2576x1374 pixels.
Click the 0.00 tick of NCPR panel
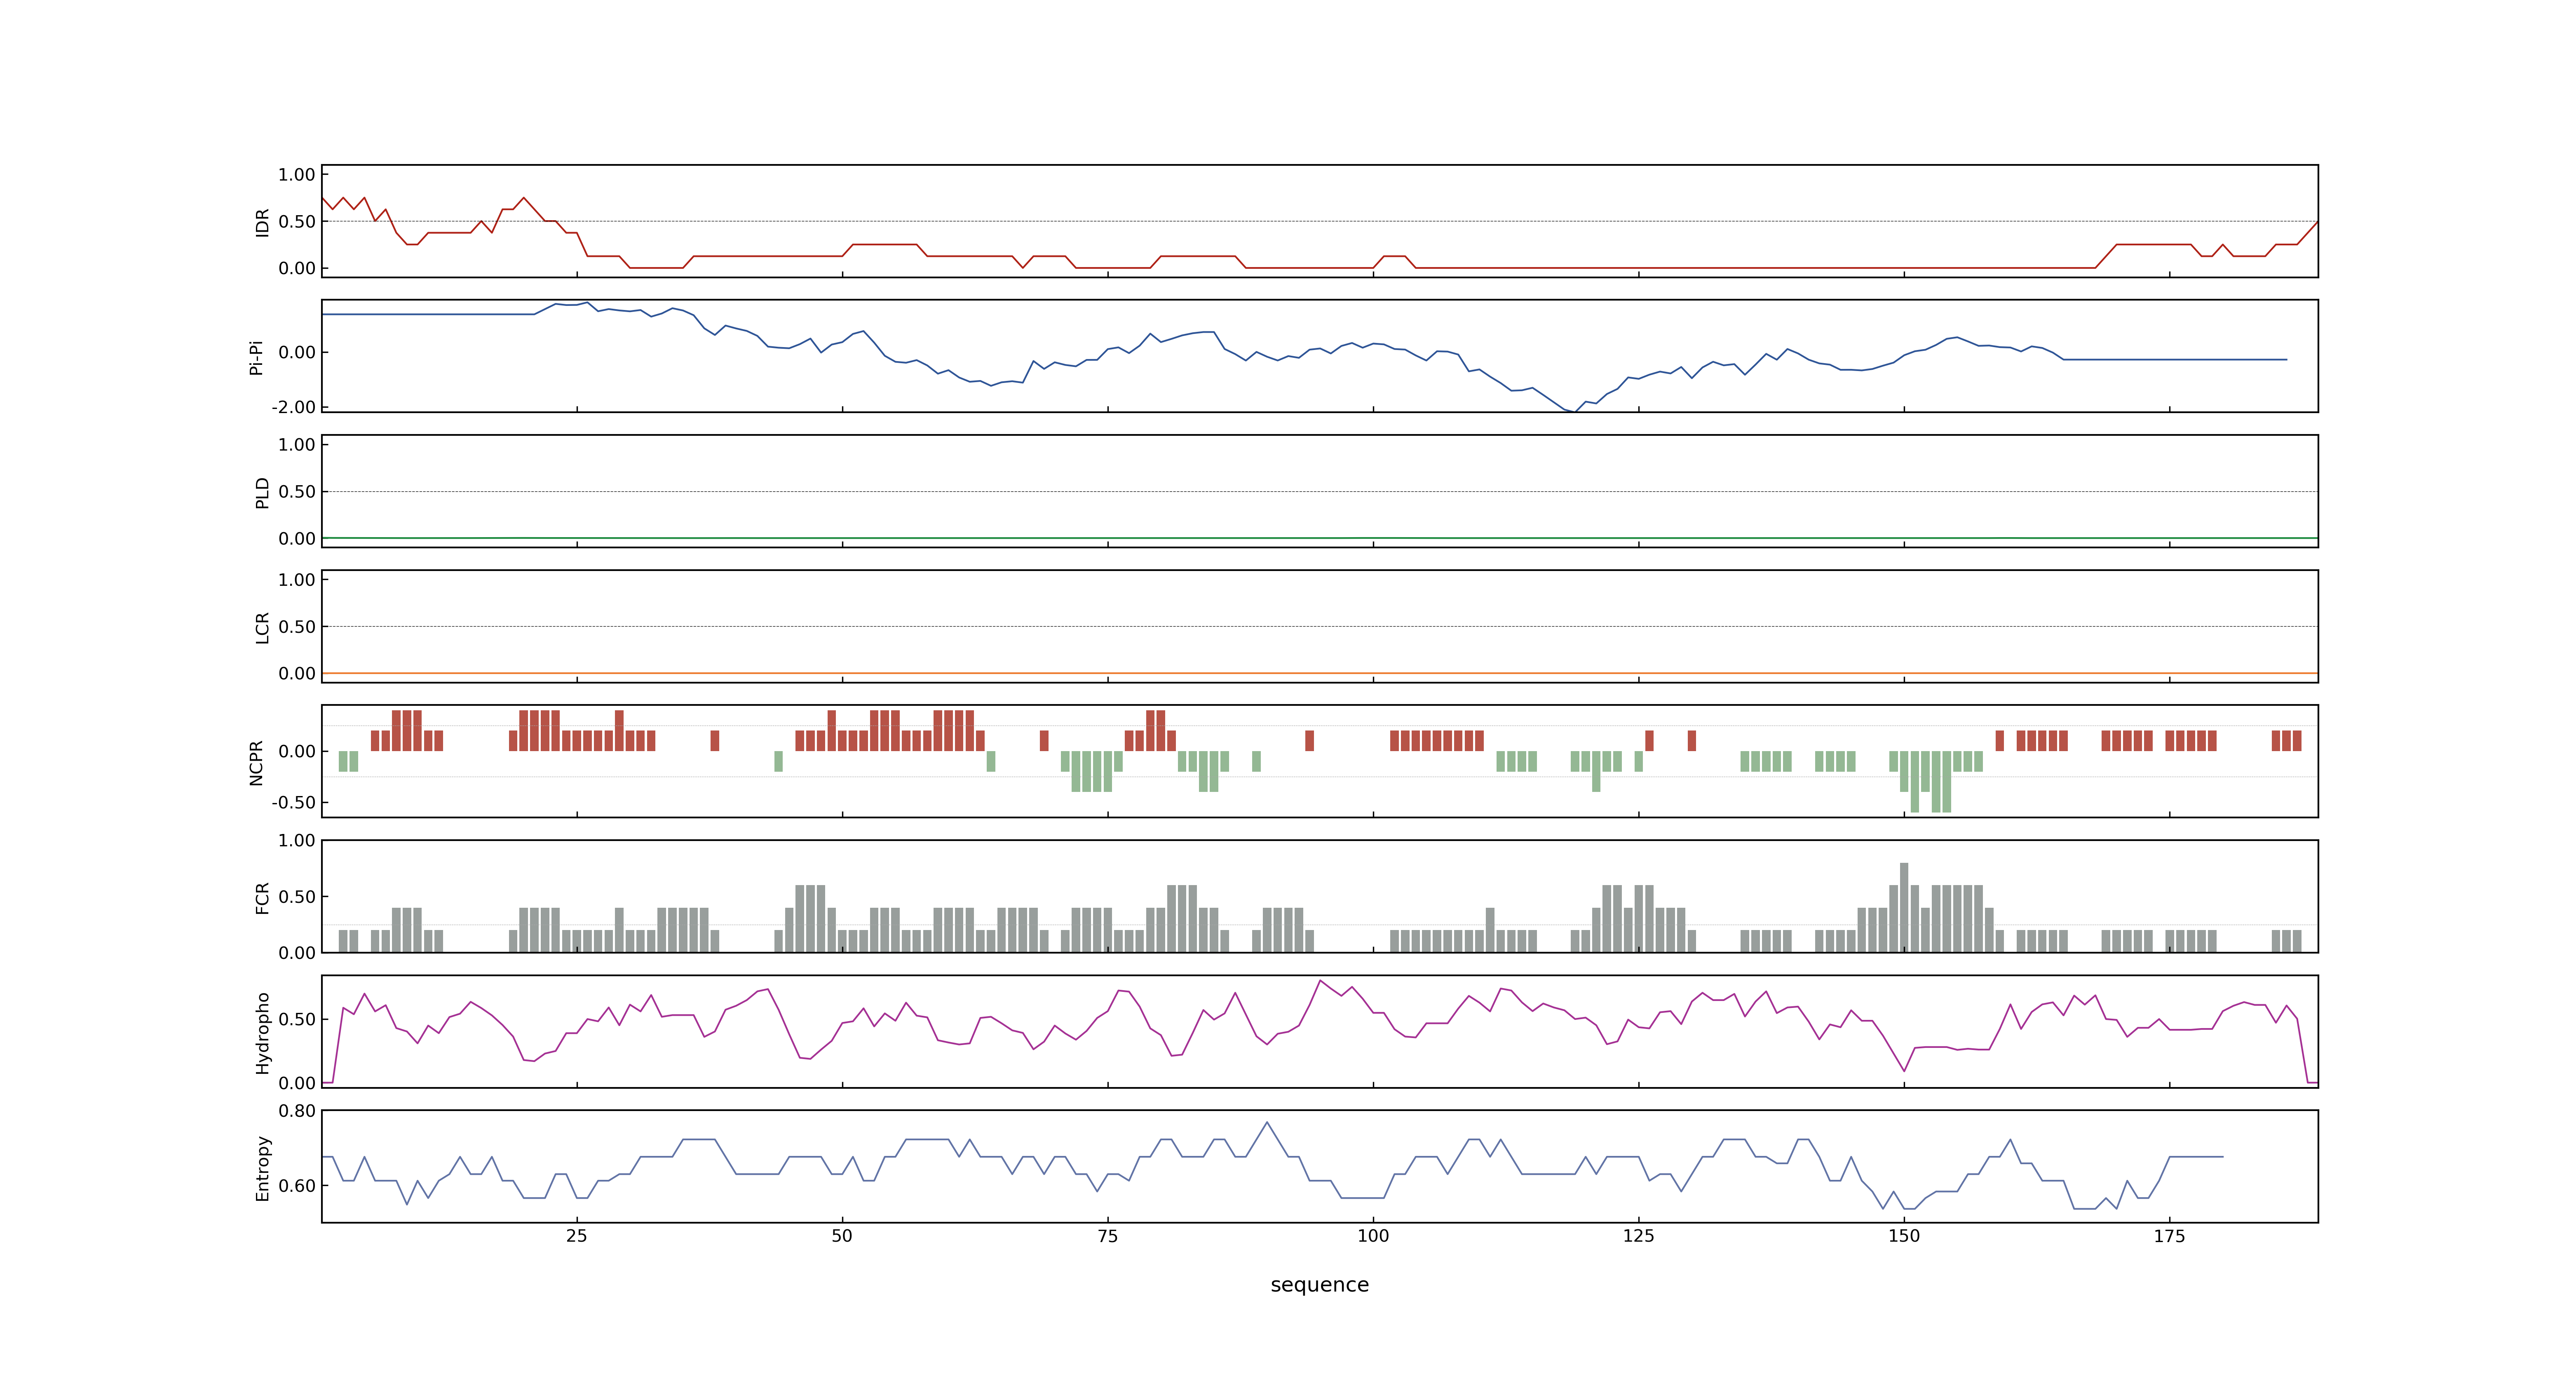pyautogui.click(x=297, y=751)
